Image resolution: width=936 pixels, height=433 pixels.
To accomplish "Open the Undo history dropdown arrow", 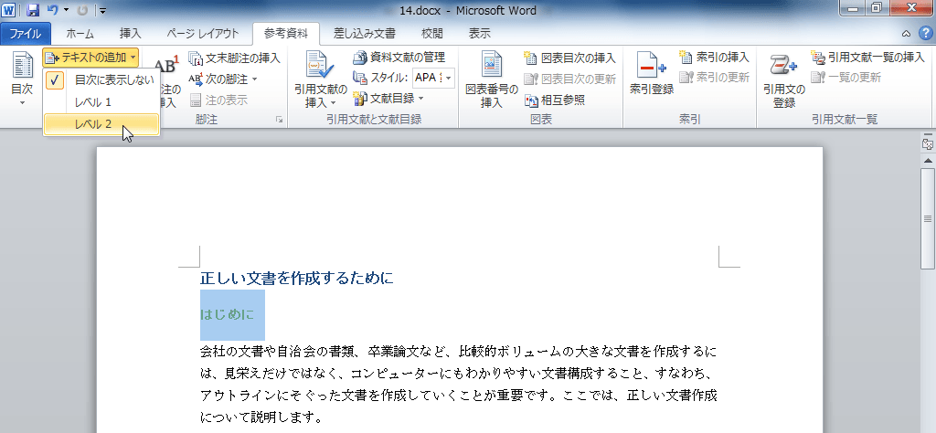I will coord(66,10).
